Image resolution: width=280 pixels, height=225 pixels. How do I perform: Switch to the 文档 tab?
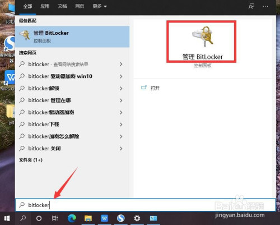coord(62,6)
